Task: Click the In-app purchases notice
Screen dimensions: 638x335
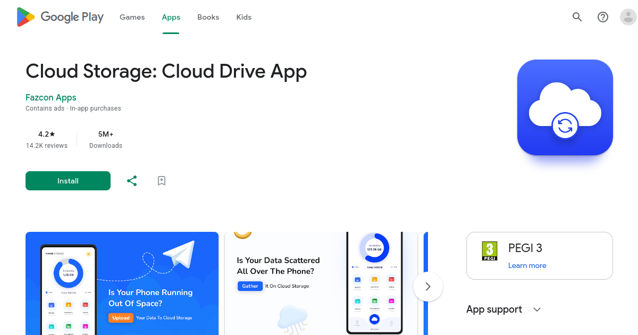Action: 96,108
